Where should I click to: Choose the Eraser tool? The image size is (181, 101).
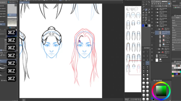[149, 12]
